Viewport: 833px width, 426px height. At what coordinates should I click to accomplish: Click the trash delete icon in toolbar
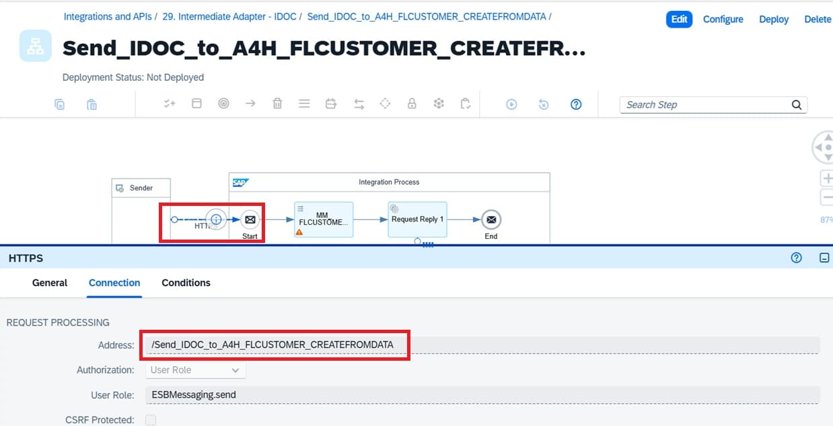point(277,104)
